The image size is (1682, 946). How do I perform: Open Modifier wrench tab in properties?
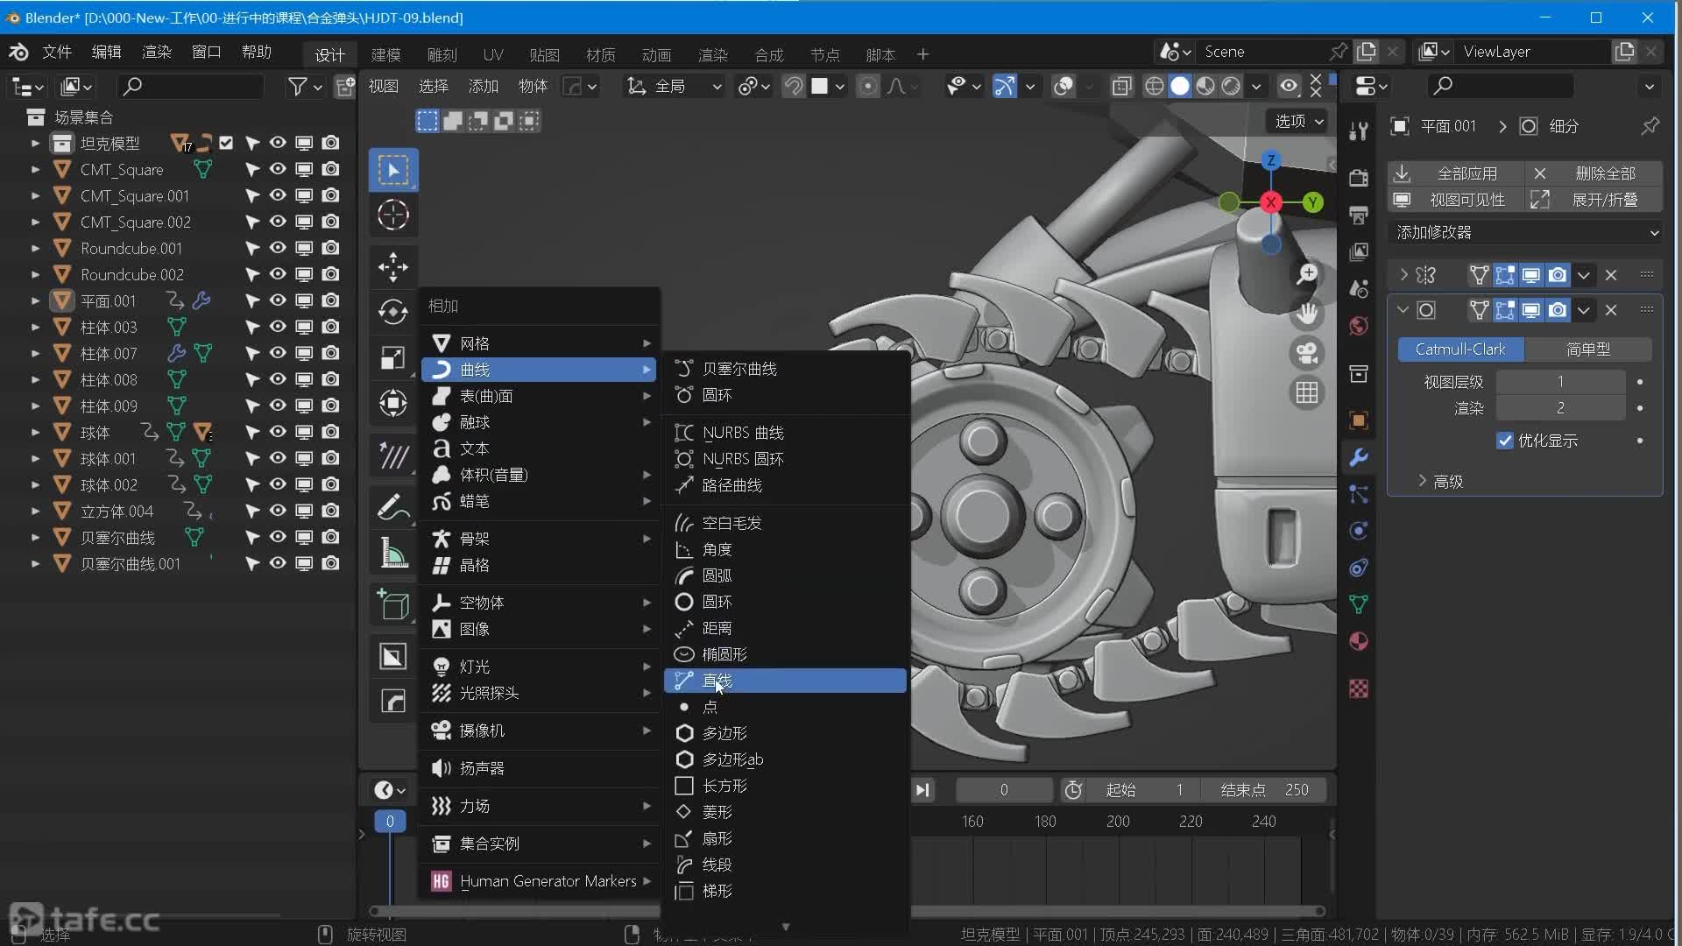[1359, 457]
